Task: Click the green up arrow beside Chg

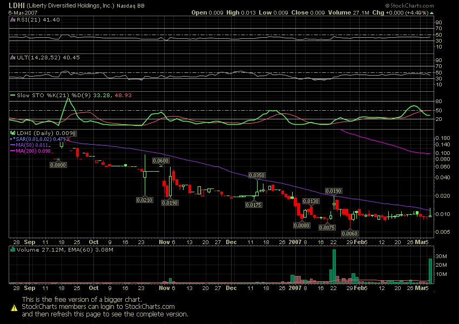Action: click(432, 13)
